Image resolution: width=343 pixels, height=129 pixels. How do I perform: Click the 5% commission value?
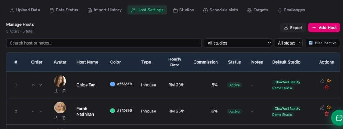tap(215, 85)
